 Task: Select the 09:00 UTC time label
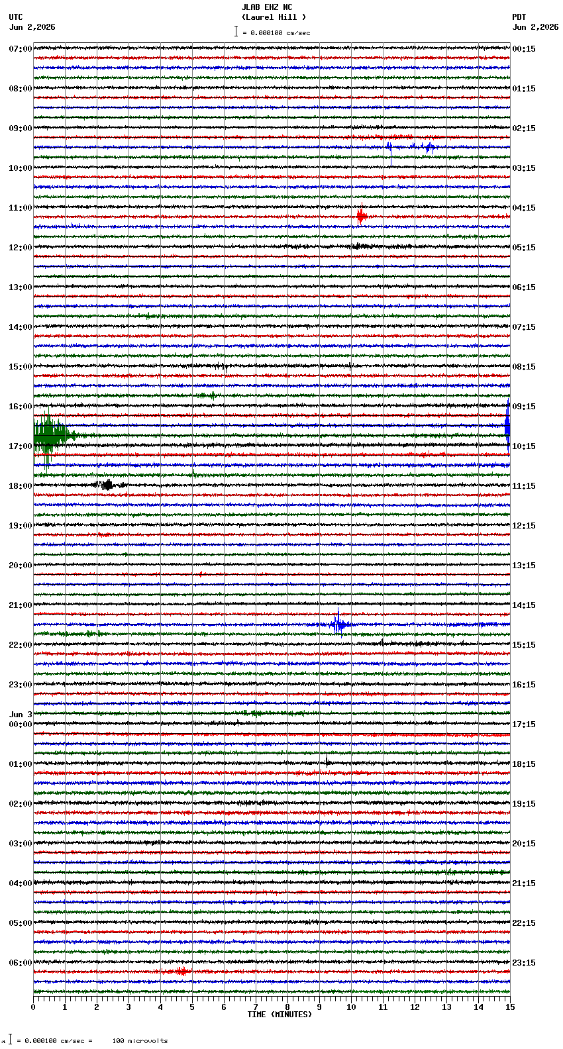21,128
